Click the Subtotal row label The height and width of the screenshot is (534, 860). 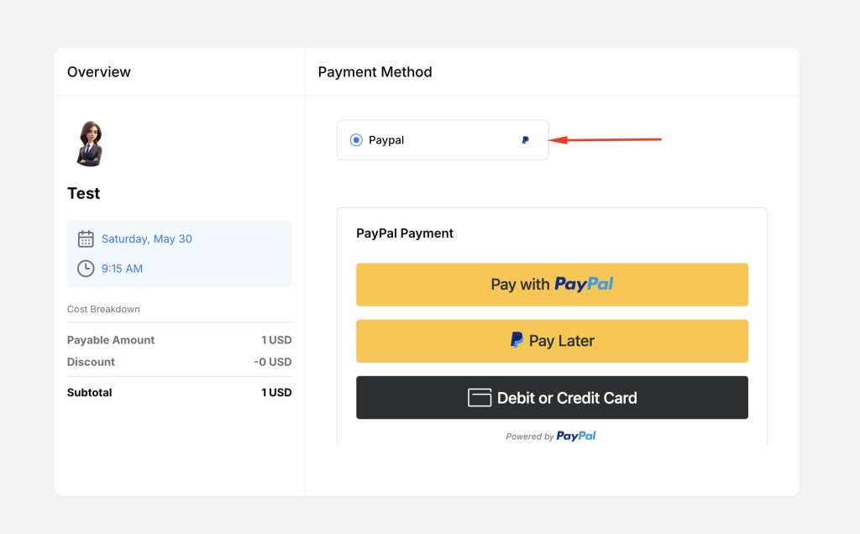click(90, 392)
